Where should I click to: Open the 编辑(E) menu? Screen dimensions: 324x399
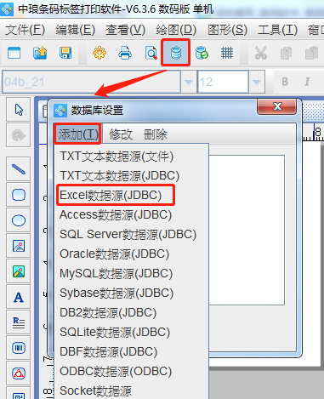pyautogui.click(x=75, y=30)
